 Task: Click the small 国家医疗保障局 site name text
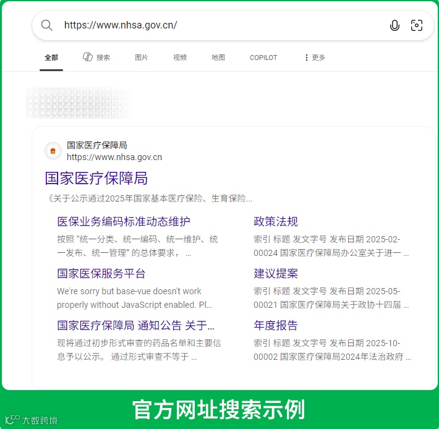(x=97, y=145)
